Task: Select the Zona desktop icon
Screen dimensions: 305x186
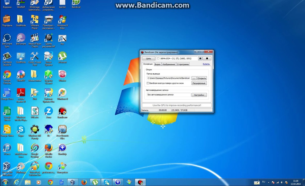Action: point(49,112)
